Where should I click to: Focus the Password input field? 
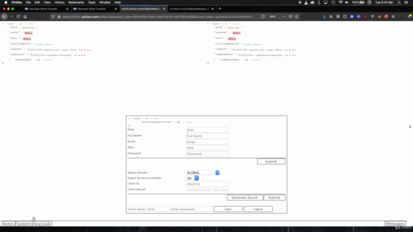pos(207,154)
